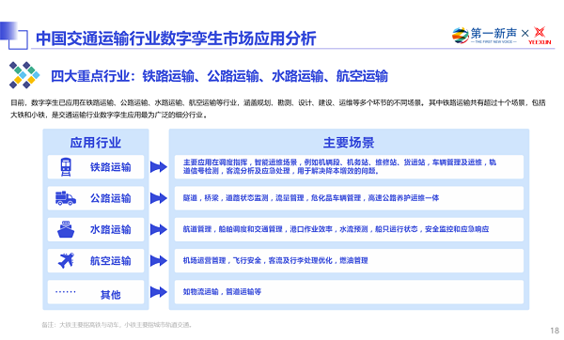Click the arrow next to 水路运输
The image size is (564, 340).
coord(159,229)
